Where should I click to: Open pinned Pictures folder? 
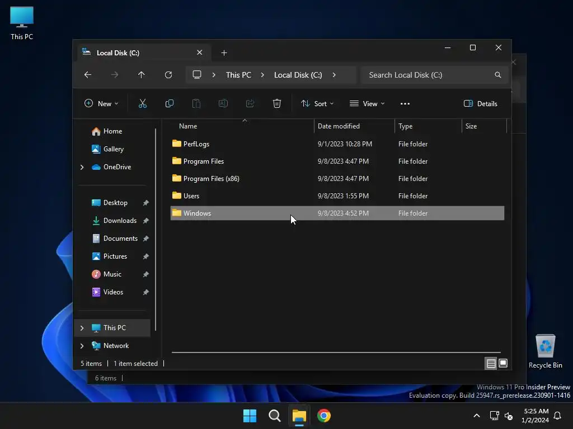click(x=115, y=256)
